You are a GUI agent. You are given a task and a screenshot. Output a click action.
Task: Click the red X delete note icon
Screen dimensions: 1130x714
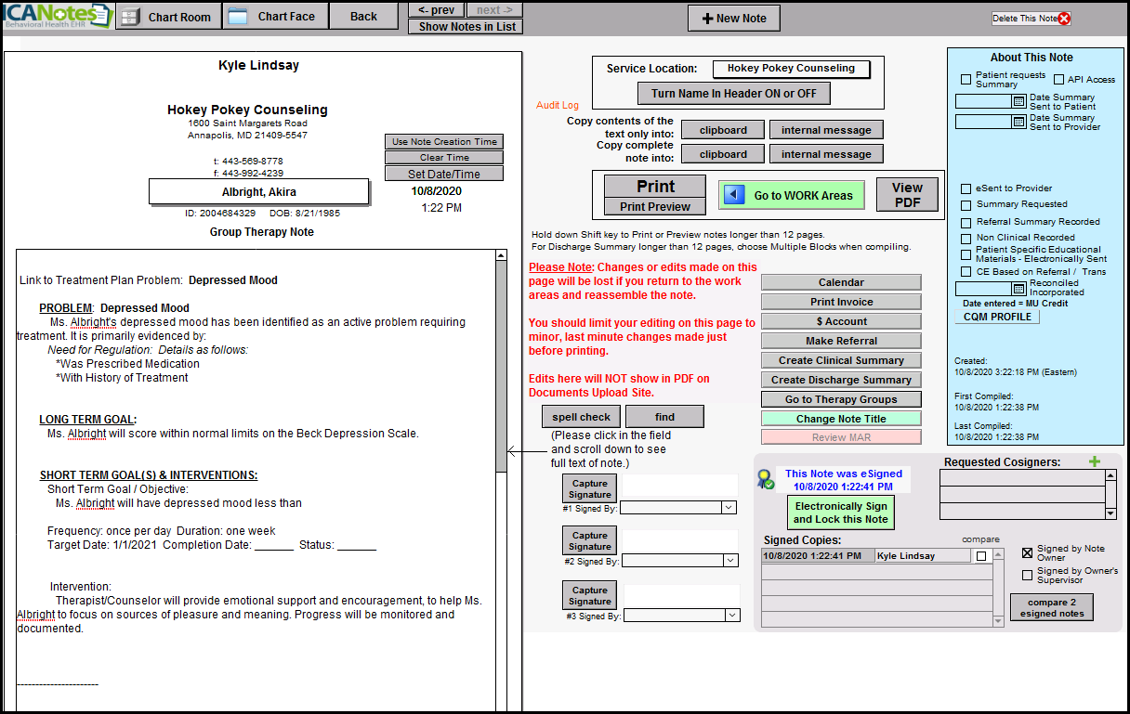click(1064, 19)
